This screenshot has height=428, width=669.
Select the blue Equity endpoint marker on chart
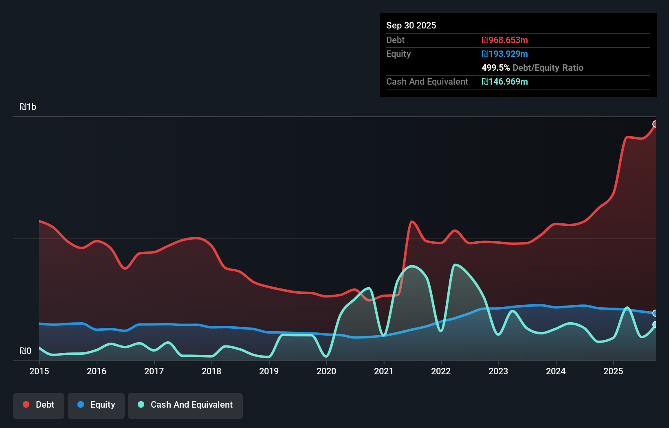pos(655,313)
